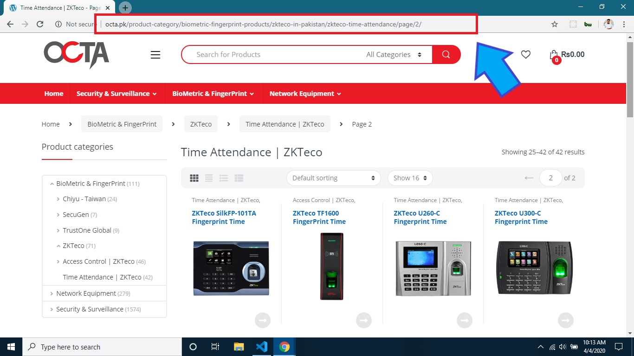Click U300-C product image
634x356 pixels.
[x=534, y=268]
